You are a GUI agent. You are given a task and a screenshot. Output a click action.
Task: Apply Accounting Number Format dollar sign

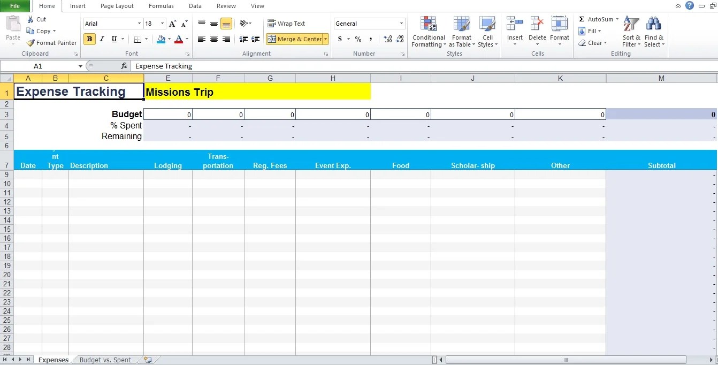340,39
